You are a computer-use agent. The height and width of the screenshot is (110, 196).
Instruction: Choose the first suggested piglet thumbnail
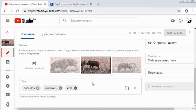point(65,65)
